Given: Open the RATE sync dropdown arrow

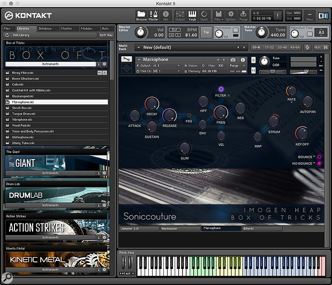Looking at the screenshot, I should pos(291,102).
